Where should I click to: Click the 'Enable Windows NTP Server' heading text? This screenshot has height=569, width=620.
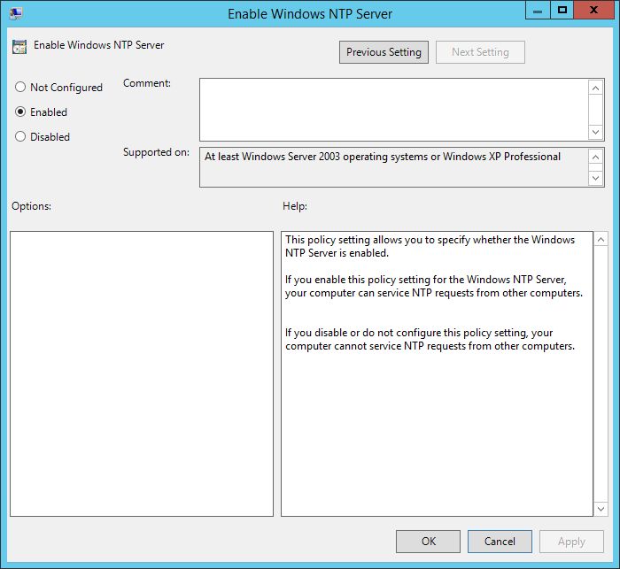[99, 45]
